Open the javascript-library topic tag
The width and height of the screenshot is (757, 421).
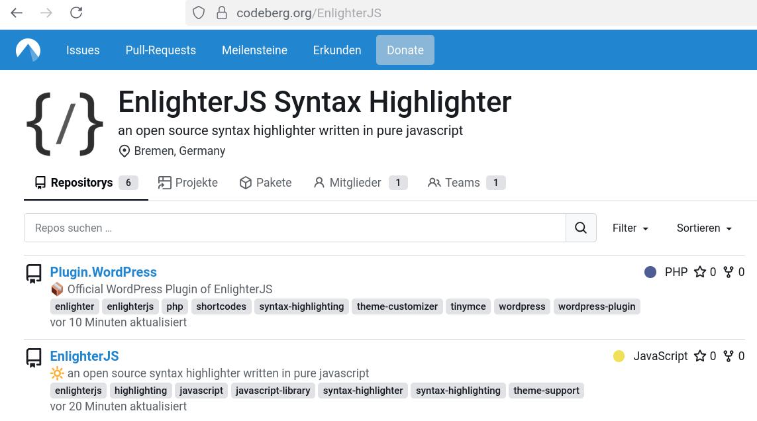pos(273,391)
